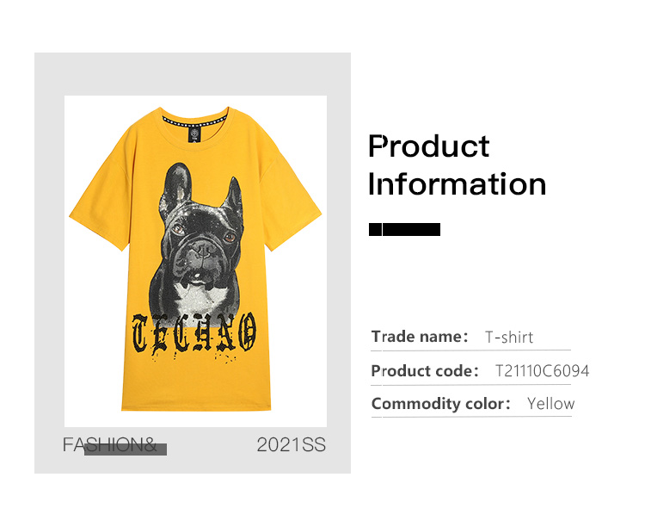The height and width of the screenshot is (527, 645).
Task: Click the product code T21110C6094
Action: (x=542, y=371)
